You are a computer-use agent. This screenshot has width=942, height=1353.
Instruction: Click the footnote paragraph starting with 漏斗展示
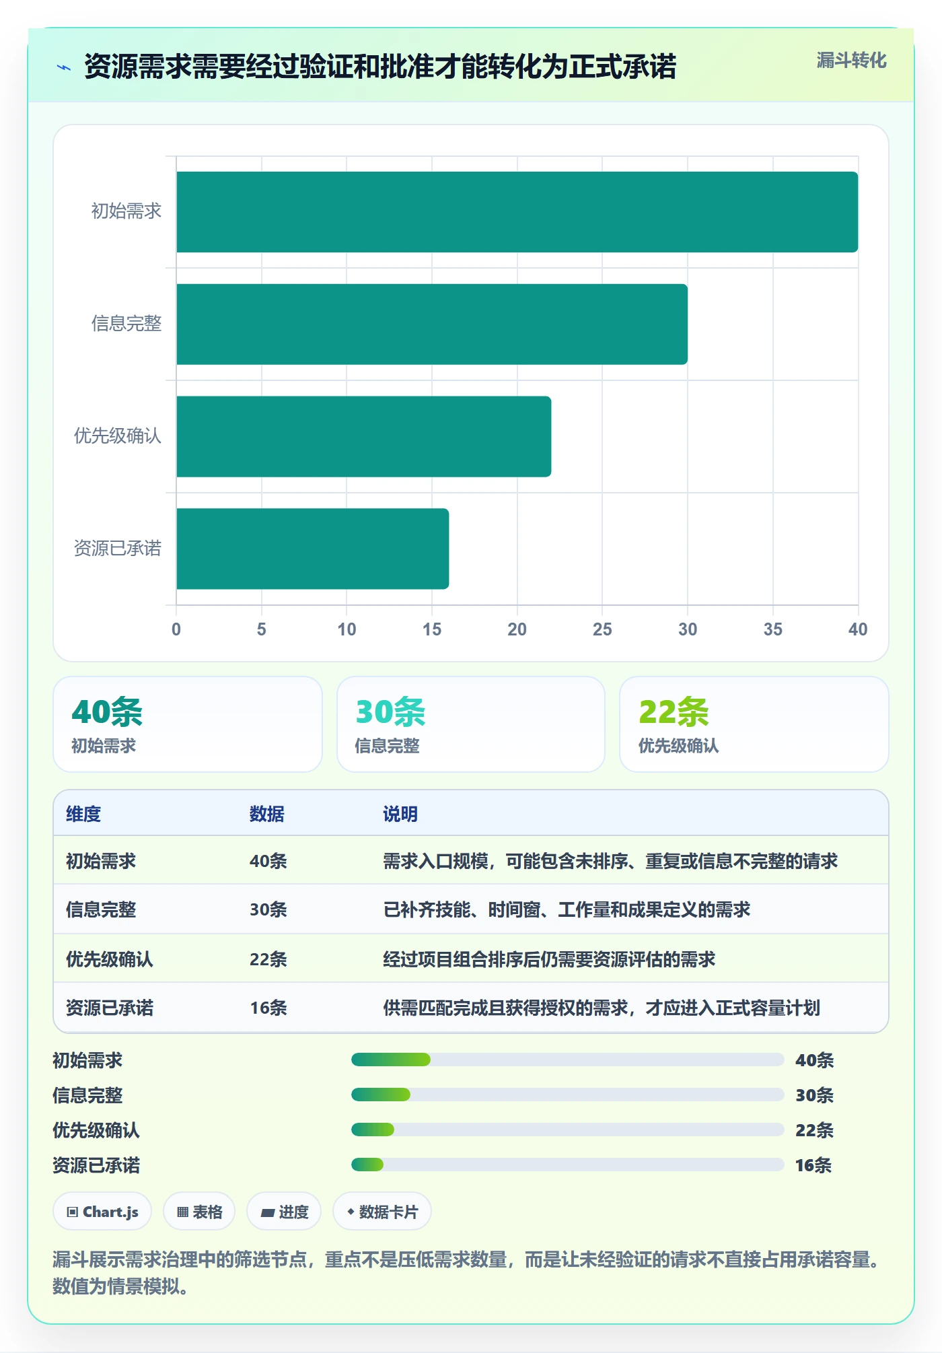click(x=466, y=1272)
